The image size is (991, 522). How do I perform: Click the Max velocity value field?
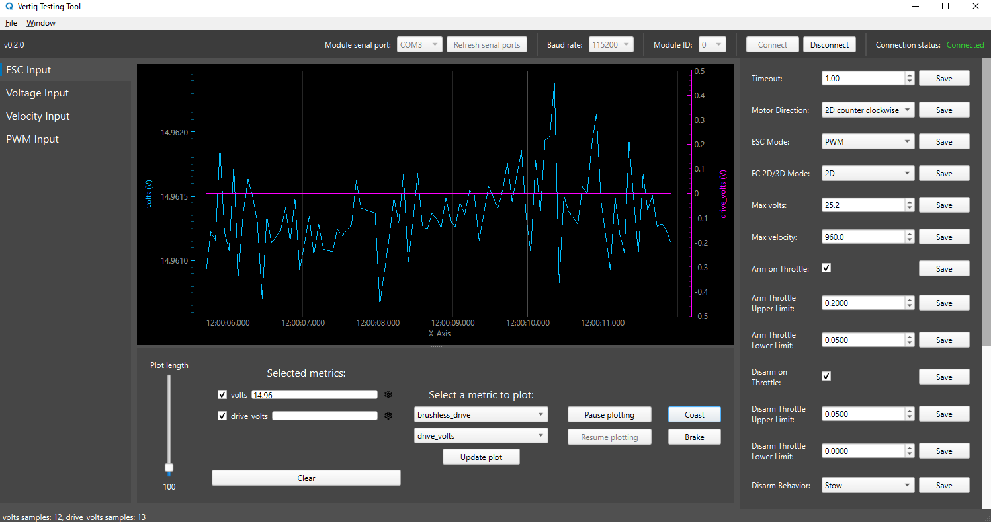(x=863, y=237)
